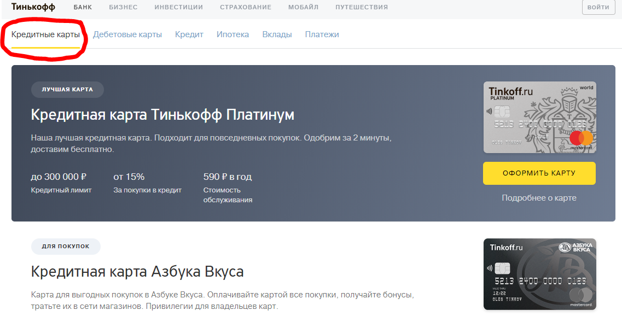The image size is (622, 316).
Task: Go to the Платежи tab
Action: pos(322,34)
